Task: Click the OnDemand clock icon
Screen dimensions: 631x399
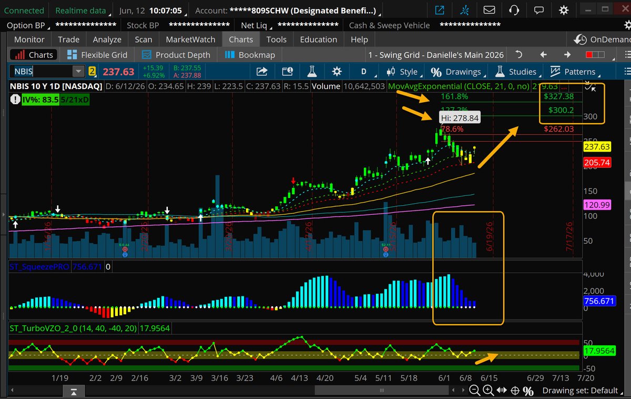Action: (x=580, y=39)
